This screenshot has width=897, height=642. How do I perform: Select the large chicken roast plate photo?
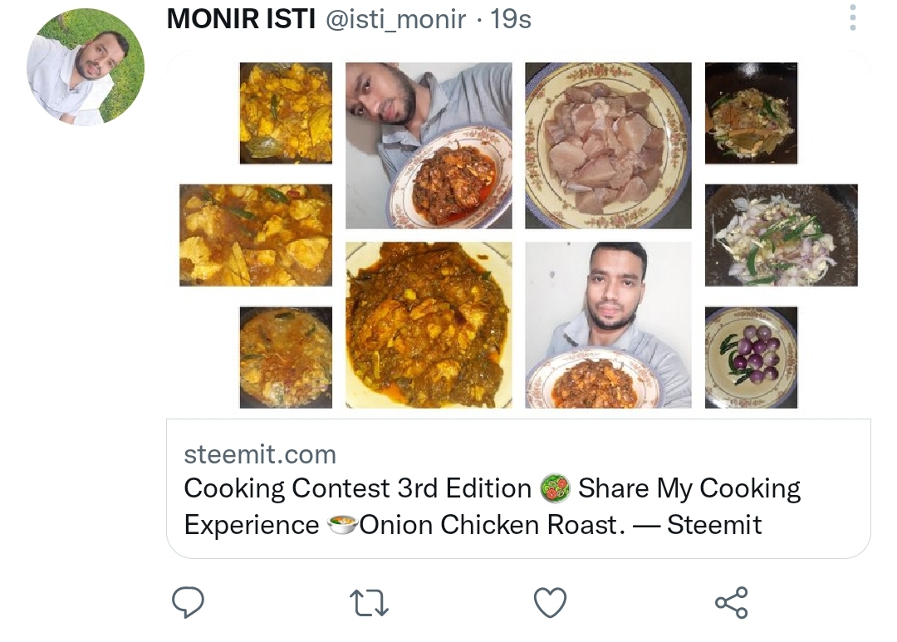[x=429, y=325]
